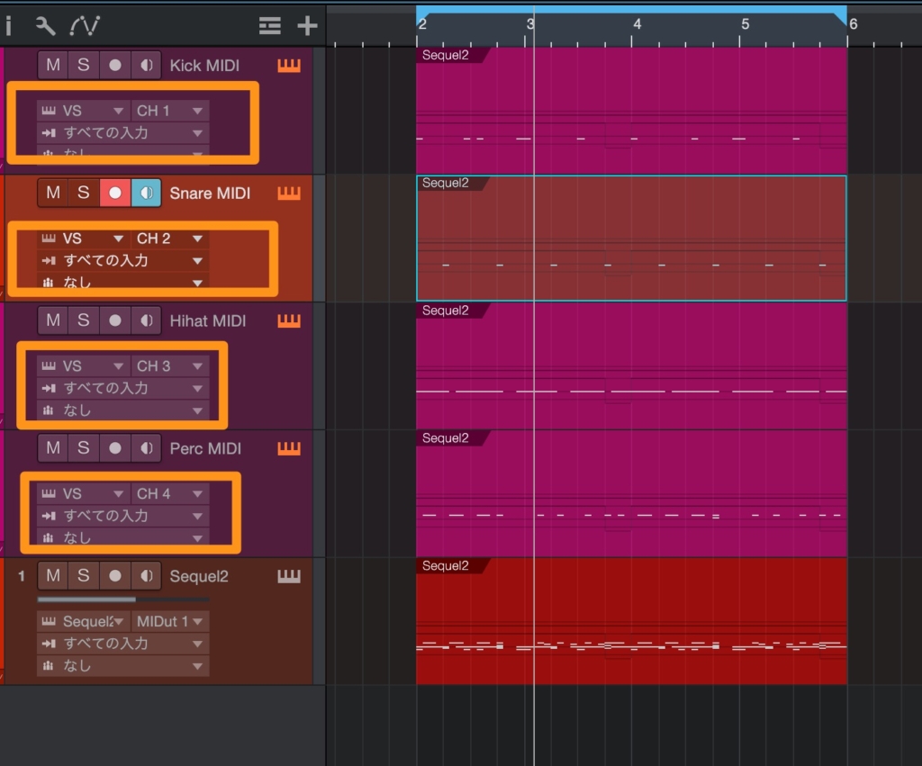Viewport: 922px width, 766px height.
Task: Solo the Hihat MIDI track
Action: coord(83,321)
